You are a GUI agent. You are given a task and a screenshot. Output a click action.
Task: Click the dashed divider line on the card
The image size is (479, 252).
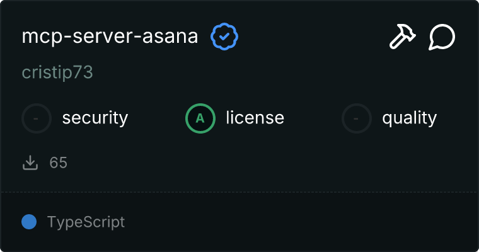point(239,192)
